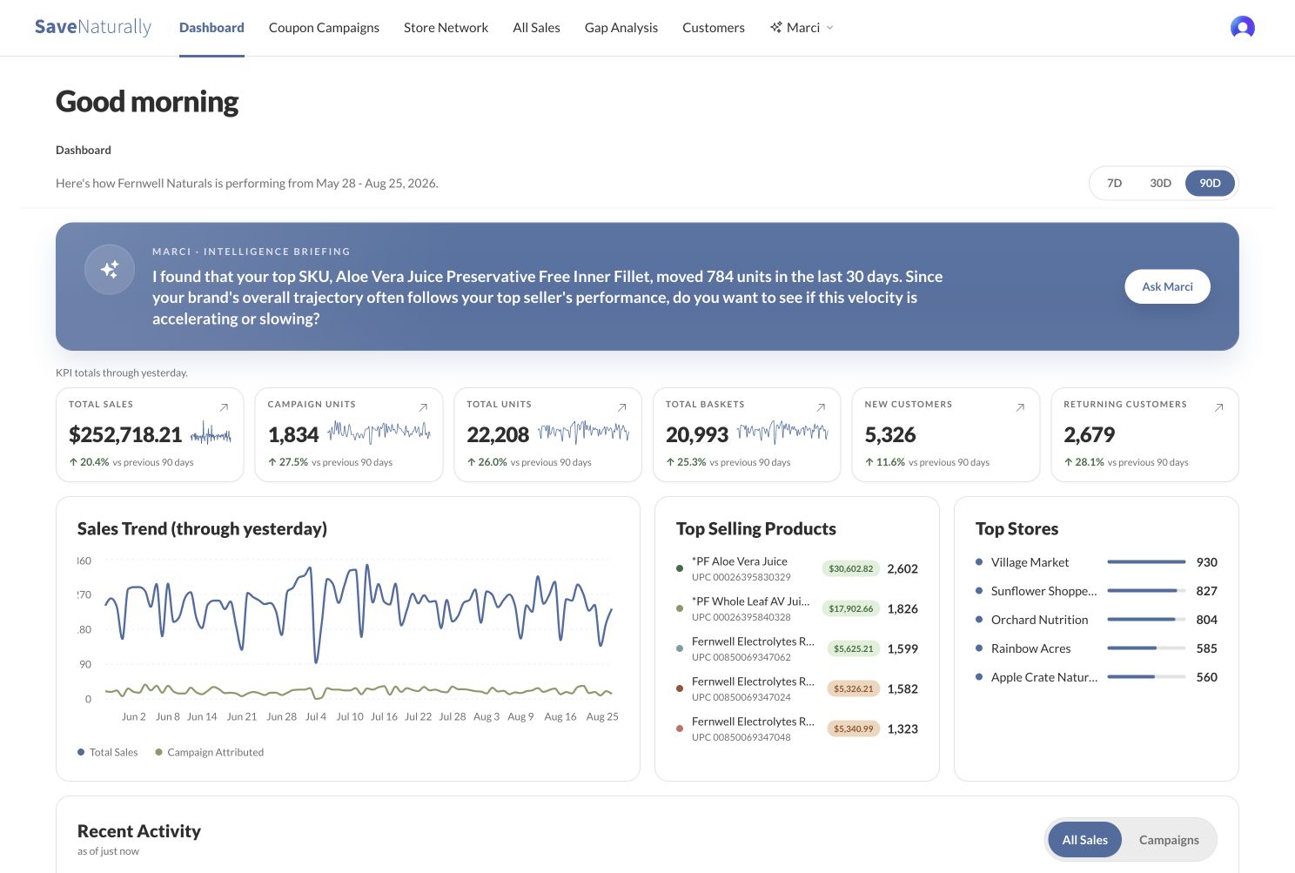This screenshot has height=873, width=1295.
Task: Select the Orchard Nutrition store row
Action: 1097,620
